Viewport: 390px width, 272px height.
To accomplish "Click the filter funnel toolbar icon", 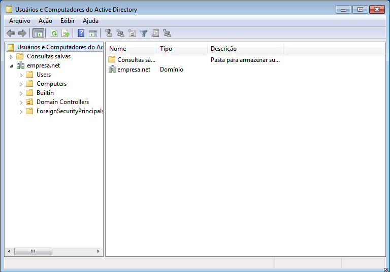I will pos(144,33).
